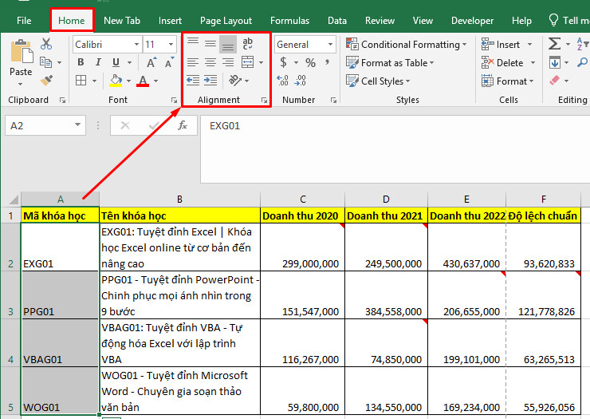Expand the General number format dropdown
This screenshot has width=590, height=419.
pos(330,45)
